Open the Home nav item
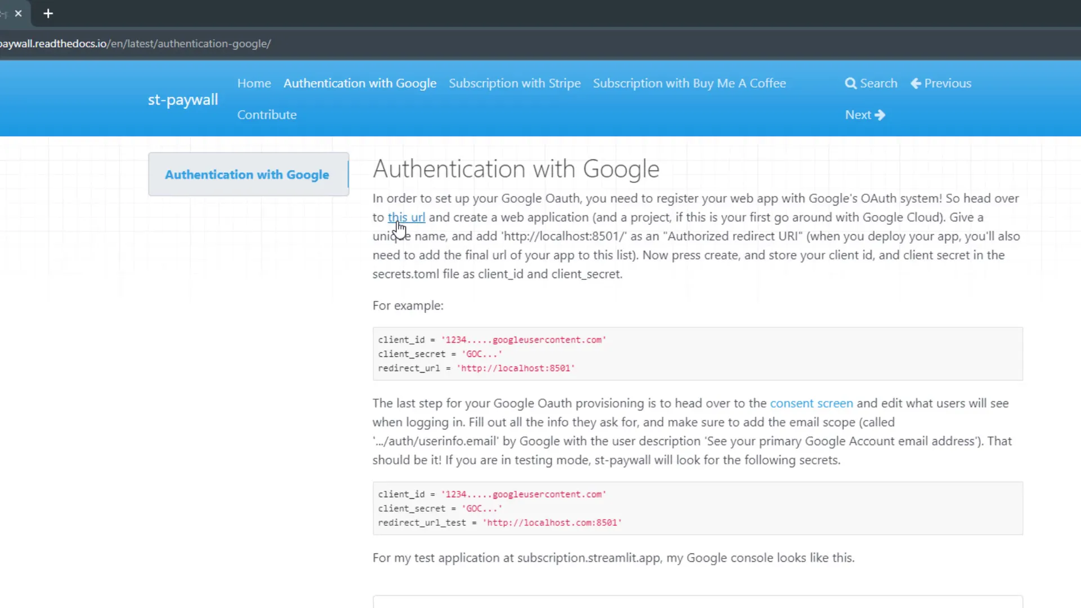Viewport: 1081px width, 608px height. [x=254, y=83]
